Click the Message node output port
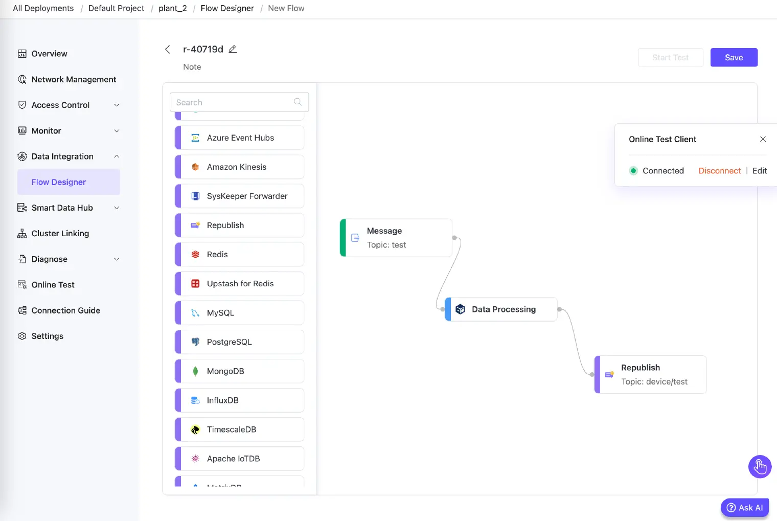 pyautogui.click(x=454, y=238)
